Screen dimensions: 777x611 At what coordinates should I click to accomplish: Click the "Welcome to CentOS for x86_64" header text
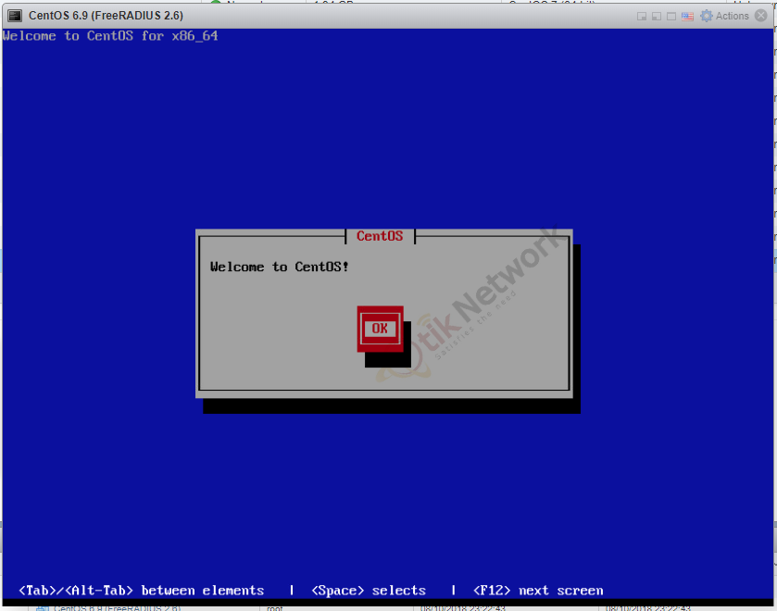110,36
